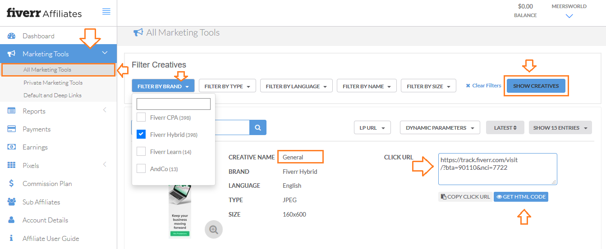Collapse the Marketing Tools chevron in sidebar
Viewport: 606px width, 249px height.
coord(105,53)
